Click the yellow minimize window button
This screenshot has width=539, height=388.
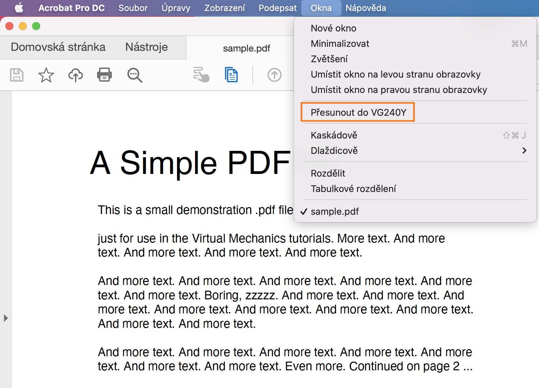pos(23,26)
